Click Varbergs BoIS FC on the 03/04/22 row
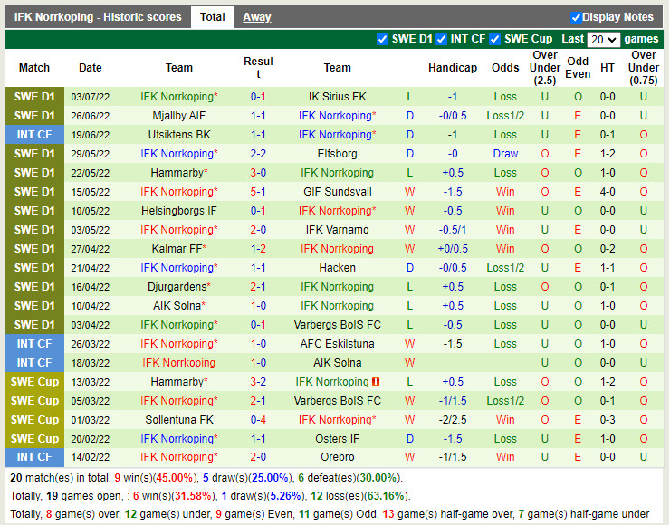This screenshot has width=670, height=525. [337, 325]
